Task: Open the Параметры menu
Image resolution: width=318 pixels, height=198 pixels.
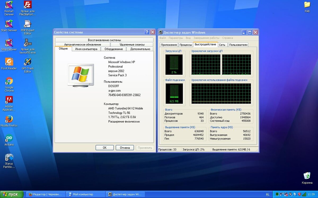Action: pyautogui.click(x=176, y=38)
